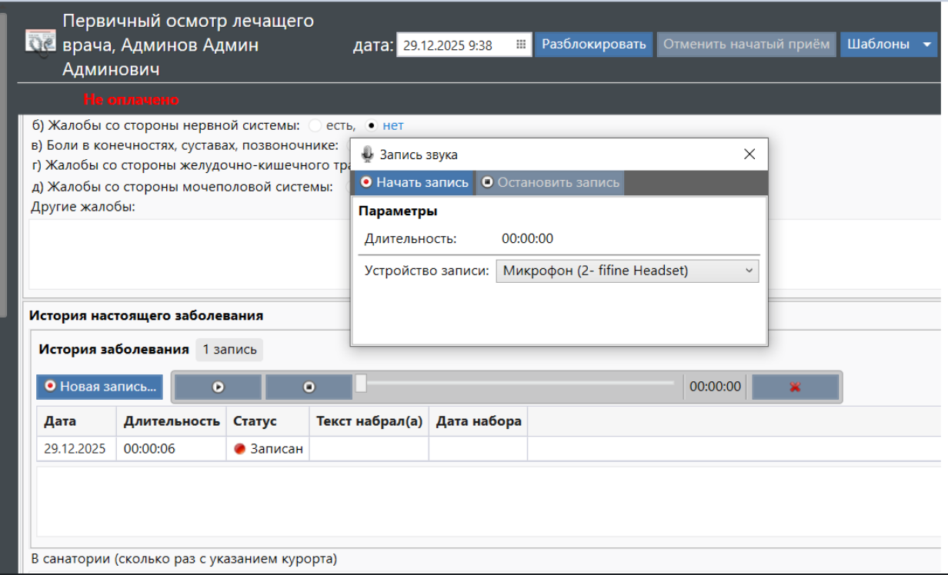Close the Запись звука dialog

(x=749, y=155)
